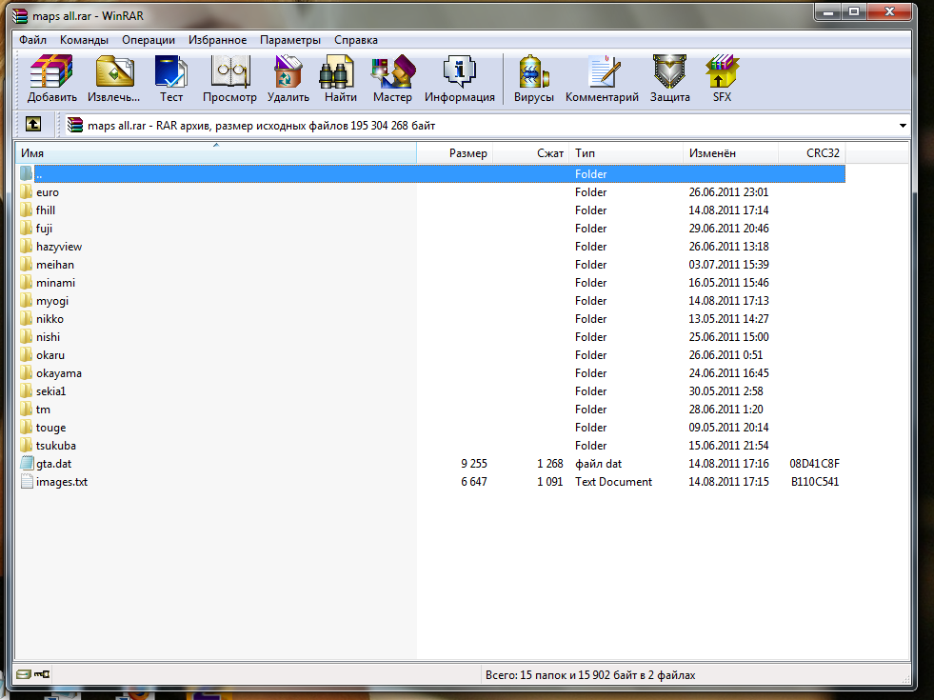The width and height of the screenshot is (934, 700).
Task: Select the myogi folder
Action: 51,301
